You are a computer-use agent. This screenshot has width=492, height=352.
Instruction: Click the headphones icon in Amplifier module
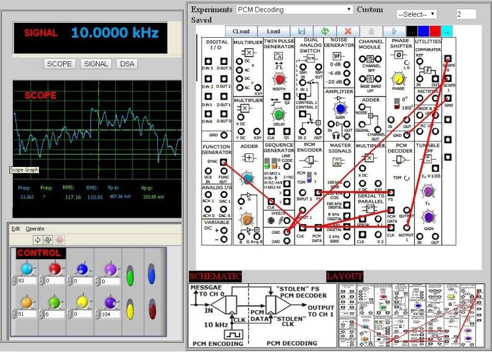coord(336,136)
